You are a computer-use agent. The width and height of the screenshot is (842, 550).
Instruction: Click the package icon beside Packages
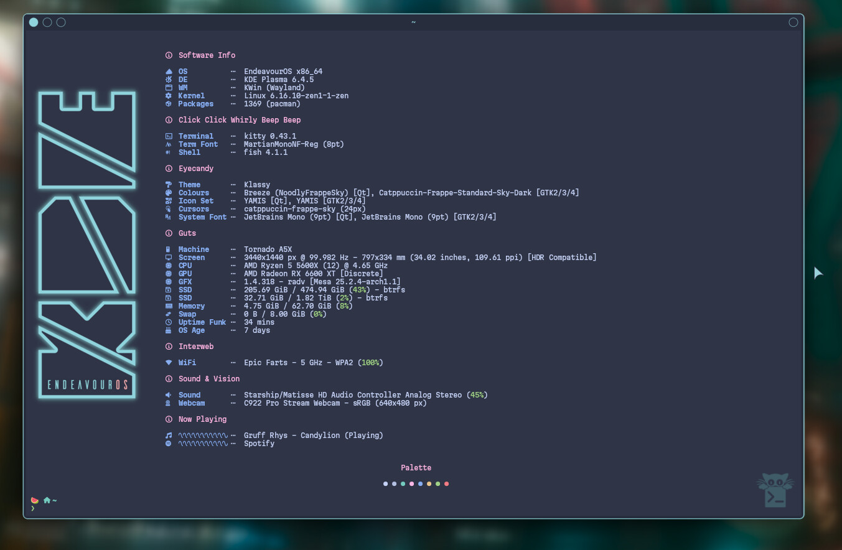pos(169,104)
